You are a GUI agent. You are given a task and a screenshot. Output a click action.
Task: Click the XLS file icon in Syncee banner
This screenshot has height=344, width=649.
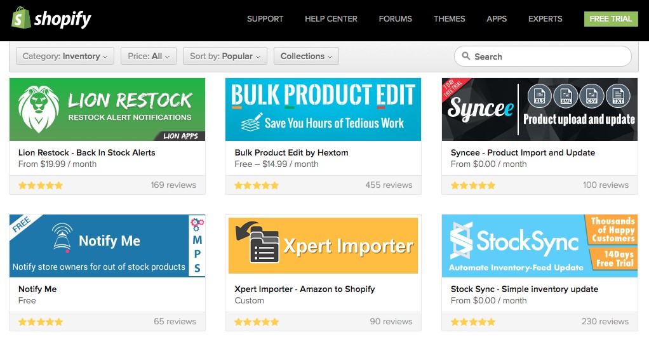(539, 95)
